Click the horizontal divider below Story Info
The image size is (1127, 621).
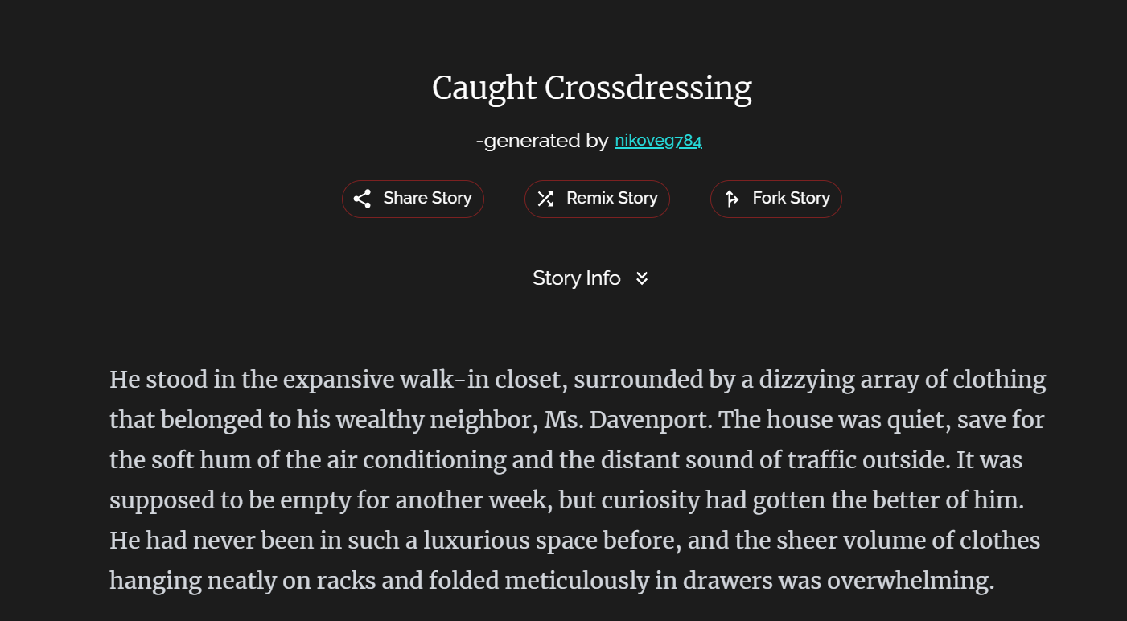592,319
